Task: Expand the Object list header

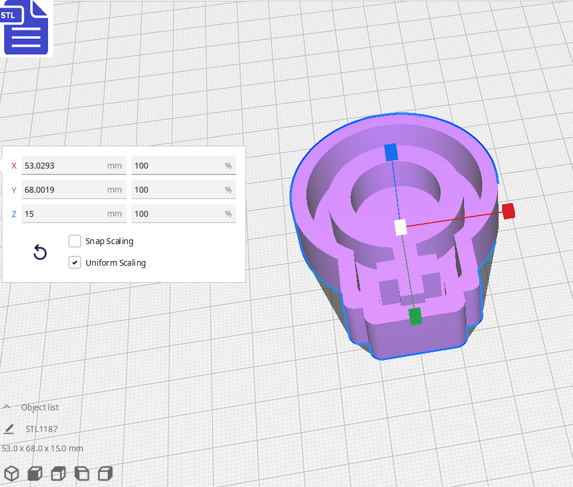Action: click(40, 407)
